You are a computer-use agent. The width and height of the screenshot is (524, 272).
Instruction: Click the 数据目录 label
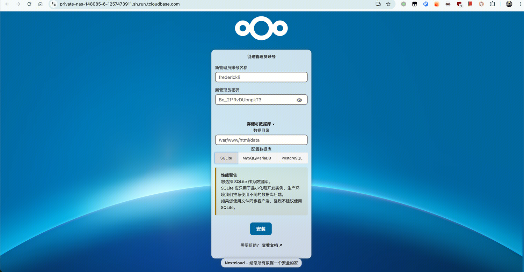(261, 131)
